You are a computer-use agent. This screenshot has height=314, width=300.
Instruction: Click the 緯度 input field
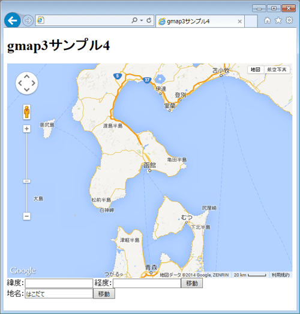pos(59,283)
